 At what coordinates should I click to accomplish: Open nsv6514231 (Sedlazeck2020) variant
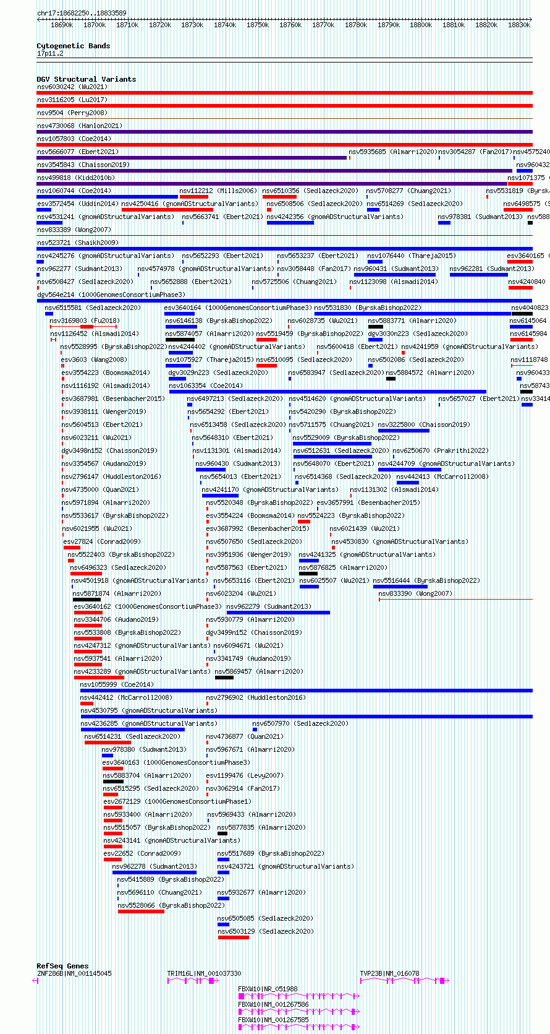pos(132,736)
